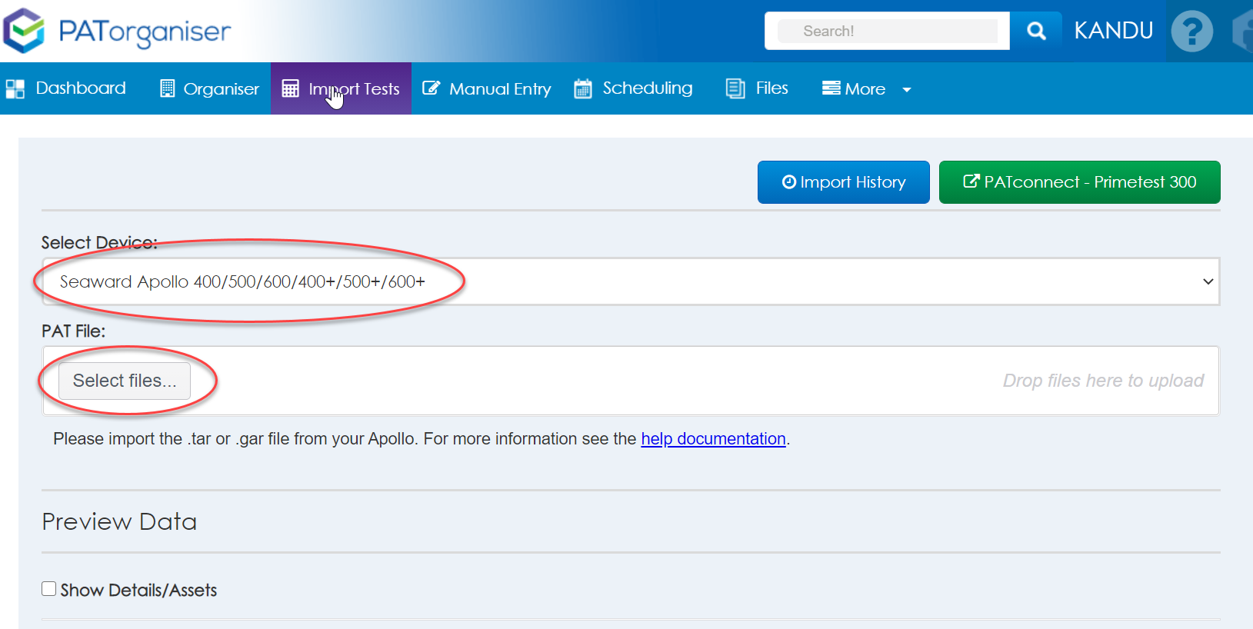Expand the More menu caret

coord(907,90)
